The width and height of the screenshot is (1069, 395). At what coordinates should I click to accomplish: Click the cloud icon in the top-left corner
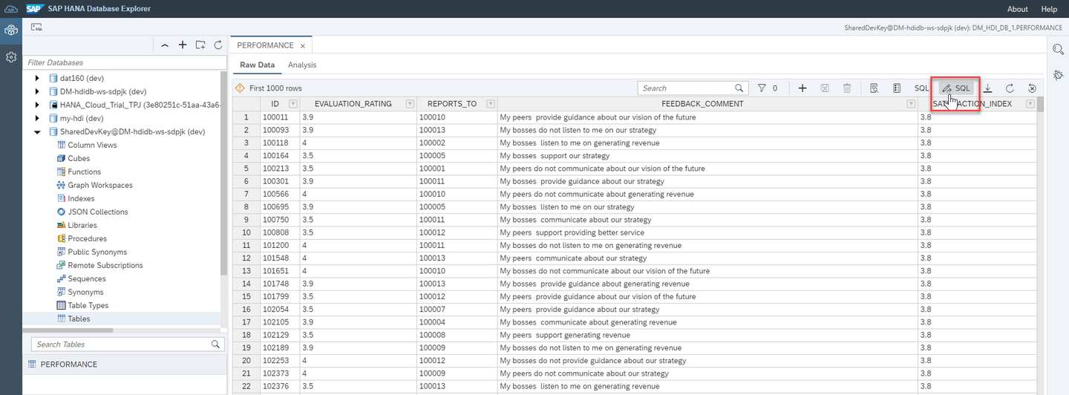[x=10, y=9]
